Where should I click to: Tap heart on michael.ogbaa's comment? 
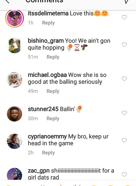pyautogui.click(x=124, y=79)
